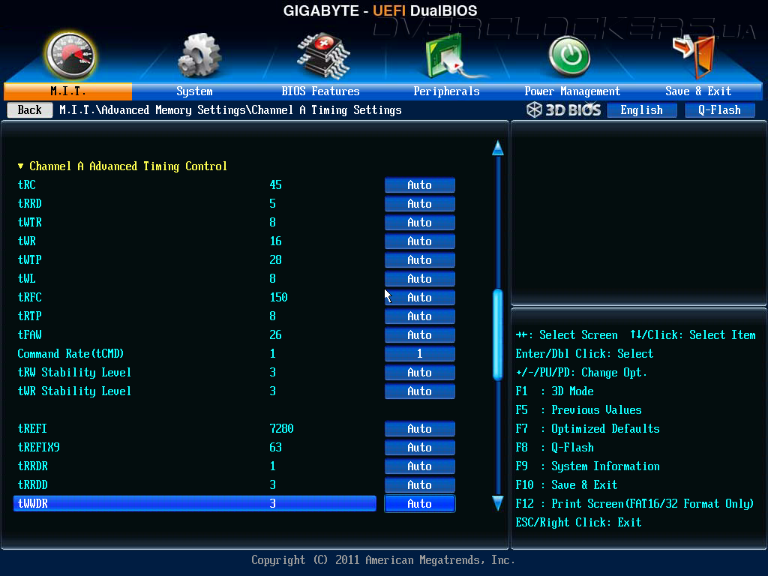768x576 pixels.
Task: Click the F7 Optimized Defaults help line
Action: click(588, 429)
